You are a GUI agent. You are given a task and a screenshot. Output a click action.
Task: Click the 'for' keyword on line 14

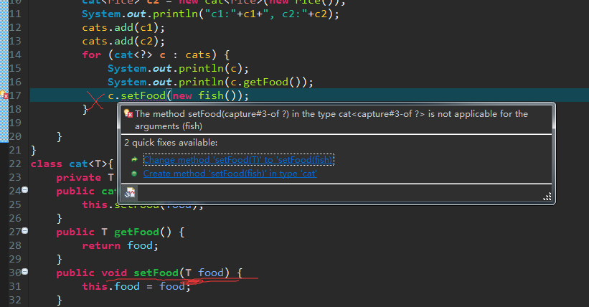(x=92, y=55)
